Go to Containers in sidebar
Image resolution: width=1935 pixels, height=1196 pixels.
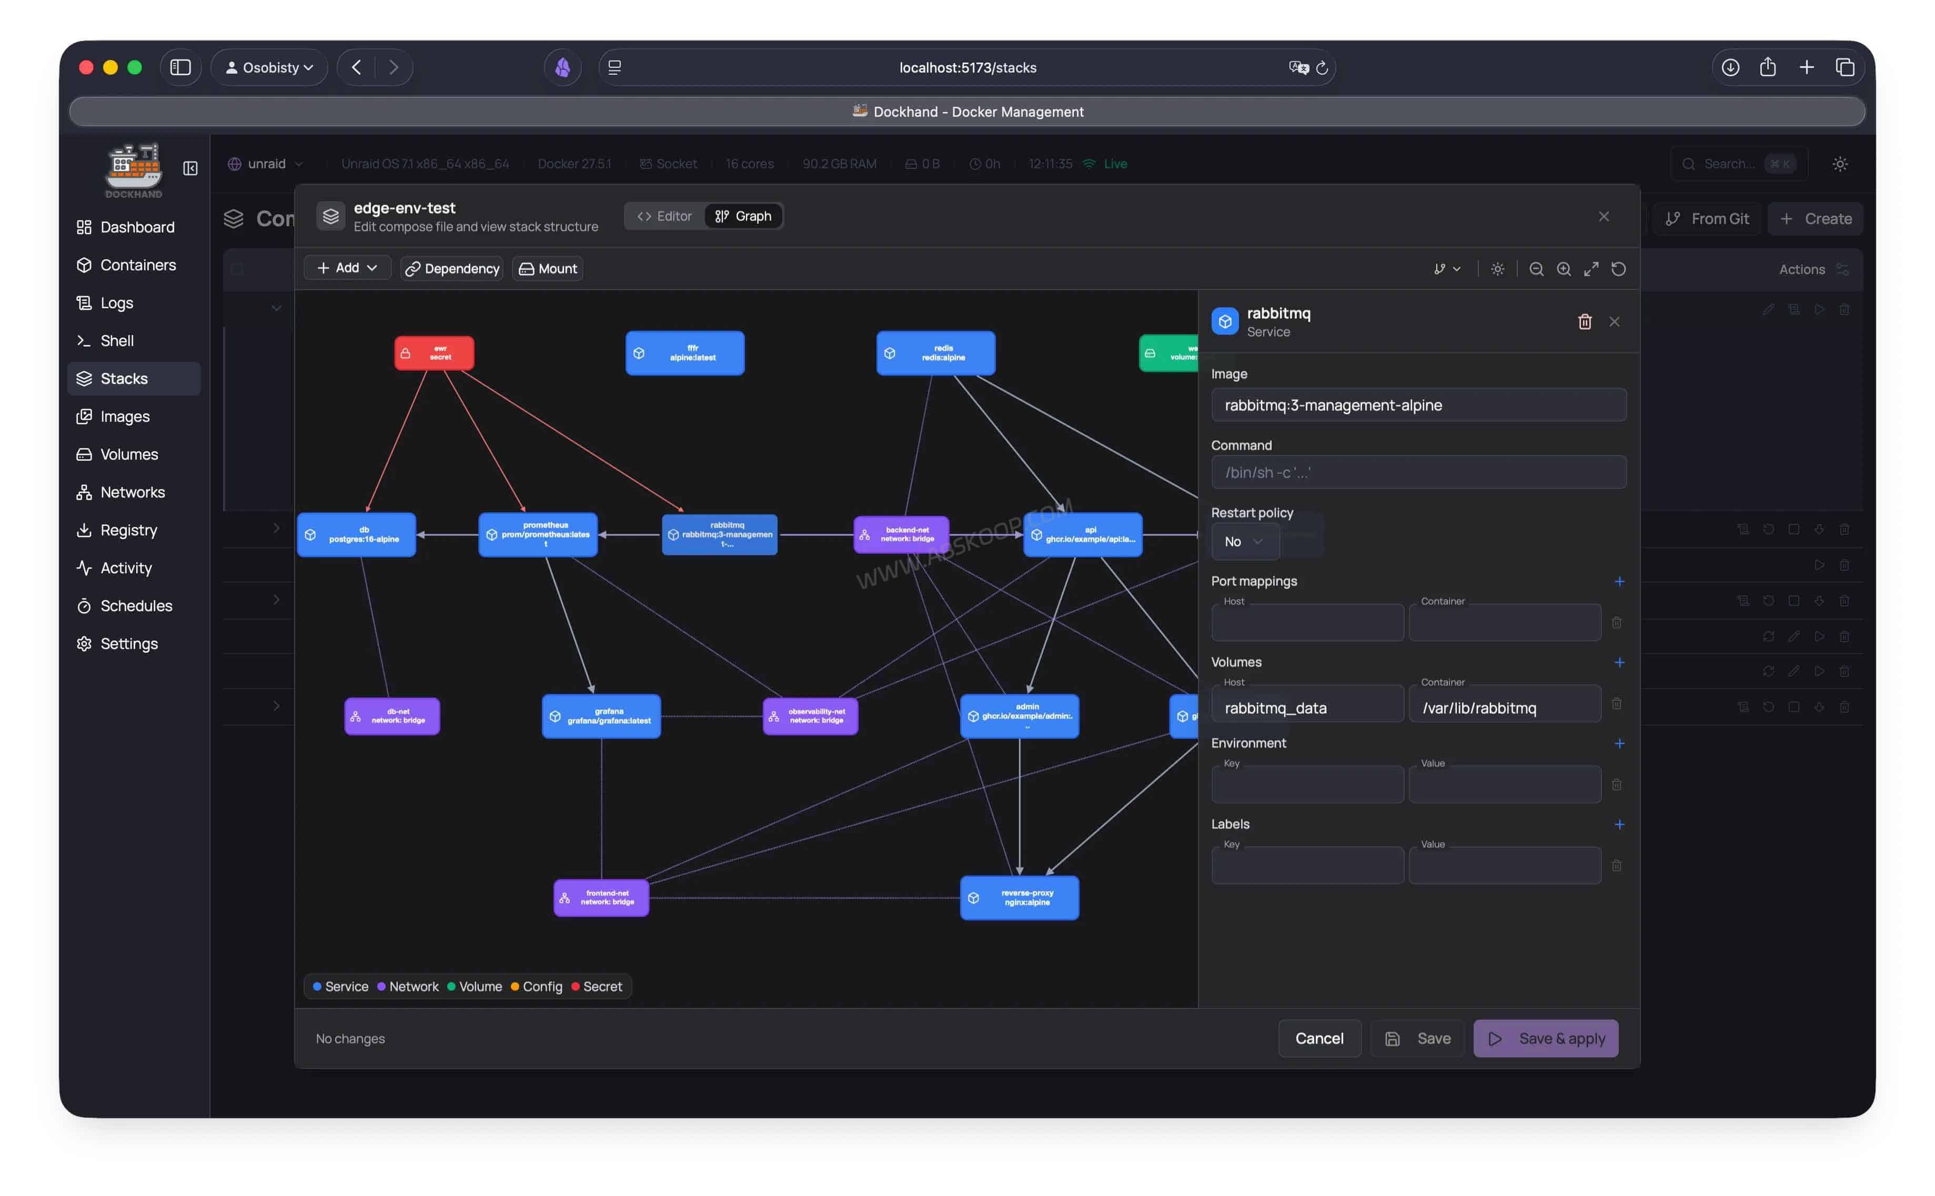(134, 265)
